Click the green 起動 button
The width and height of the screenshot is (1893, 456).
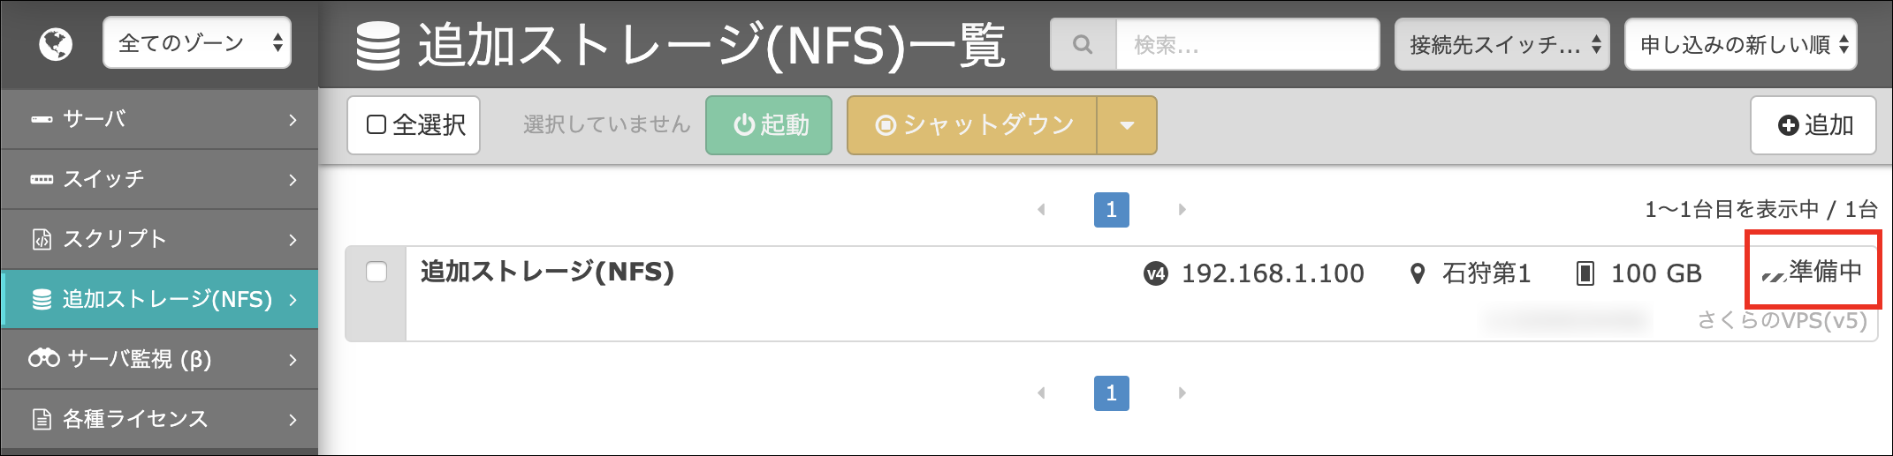point(769,125)
